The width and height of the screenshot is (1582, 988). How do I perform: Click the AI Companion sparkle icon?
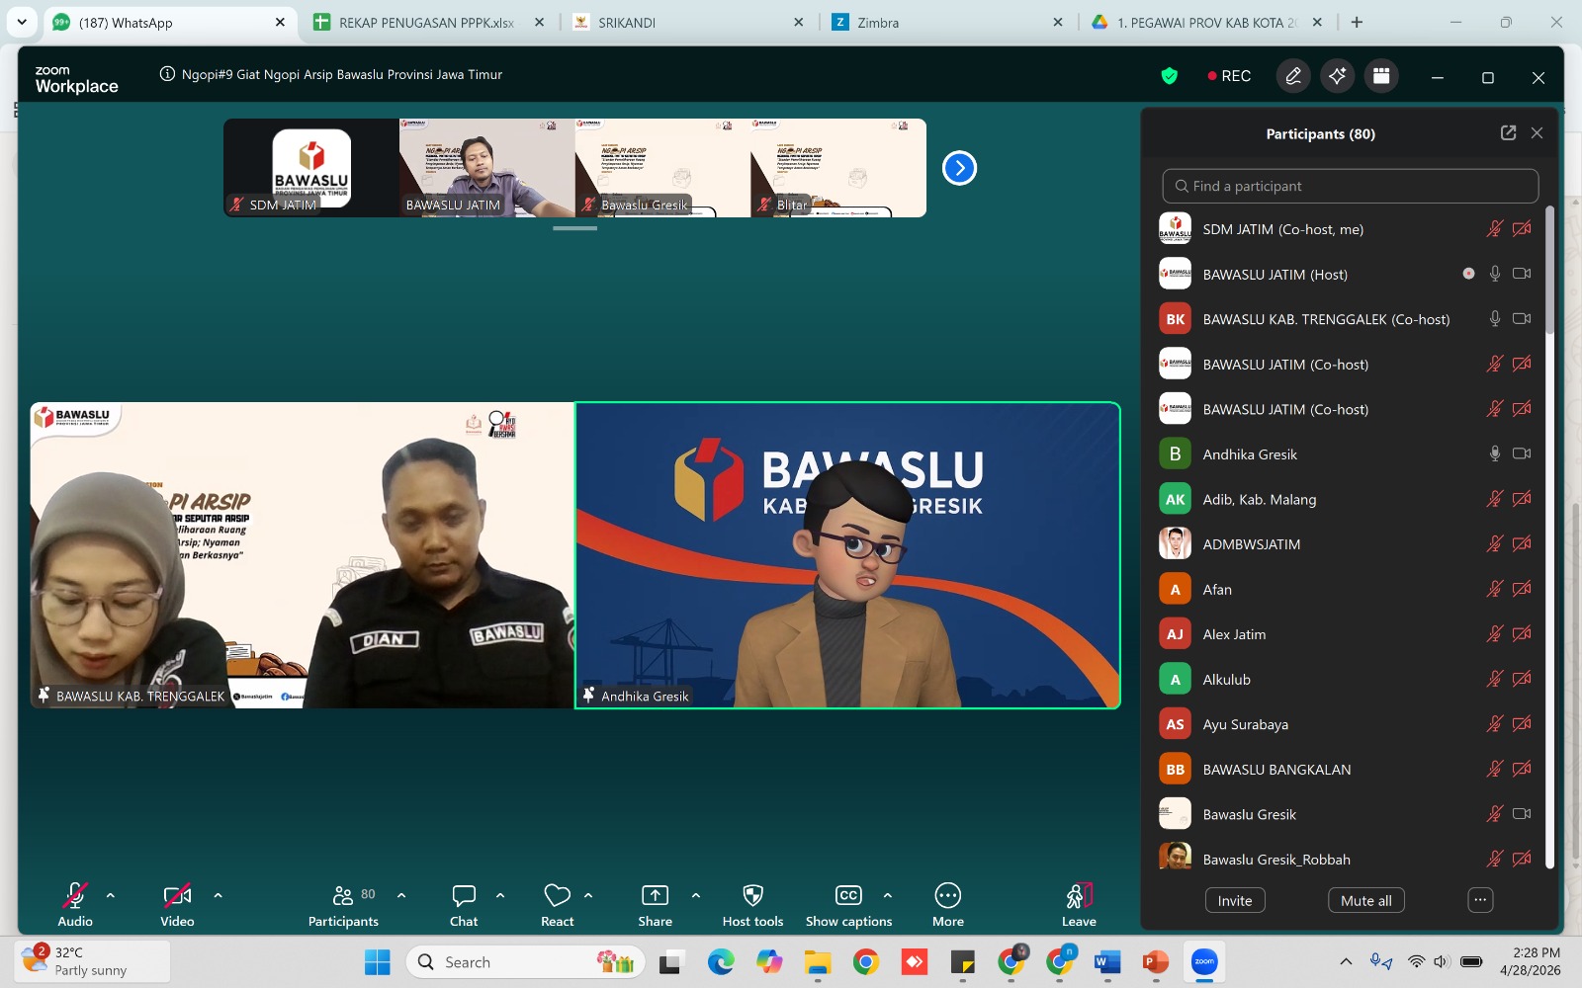1337,76
